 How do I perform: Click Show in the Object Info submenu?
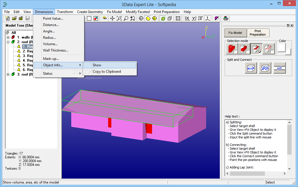[110, 65]
